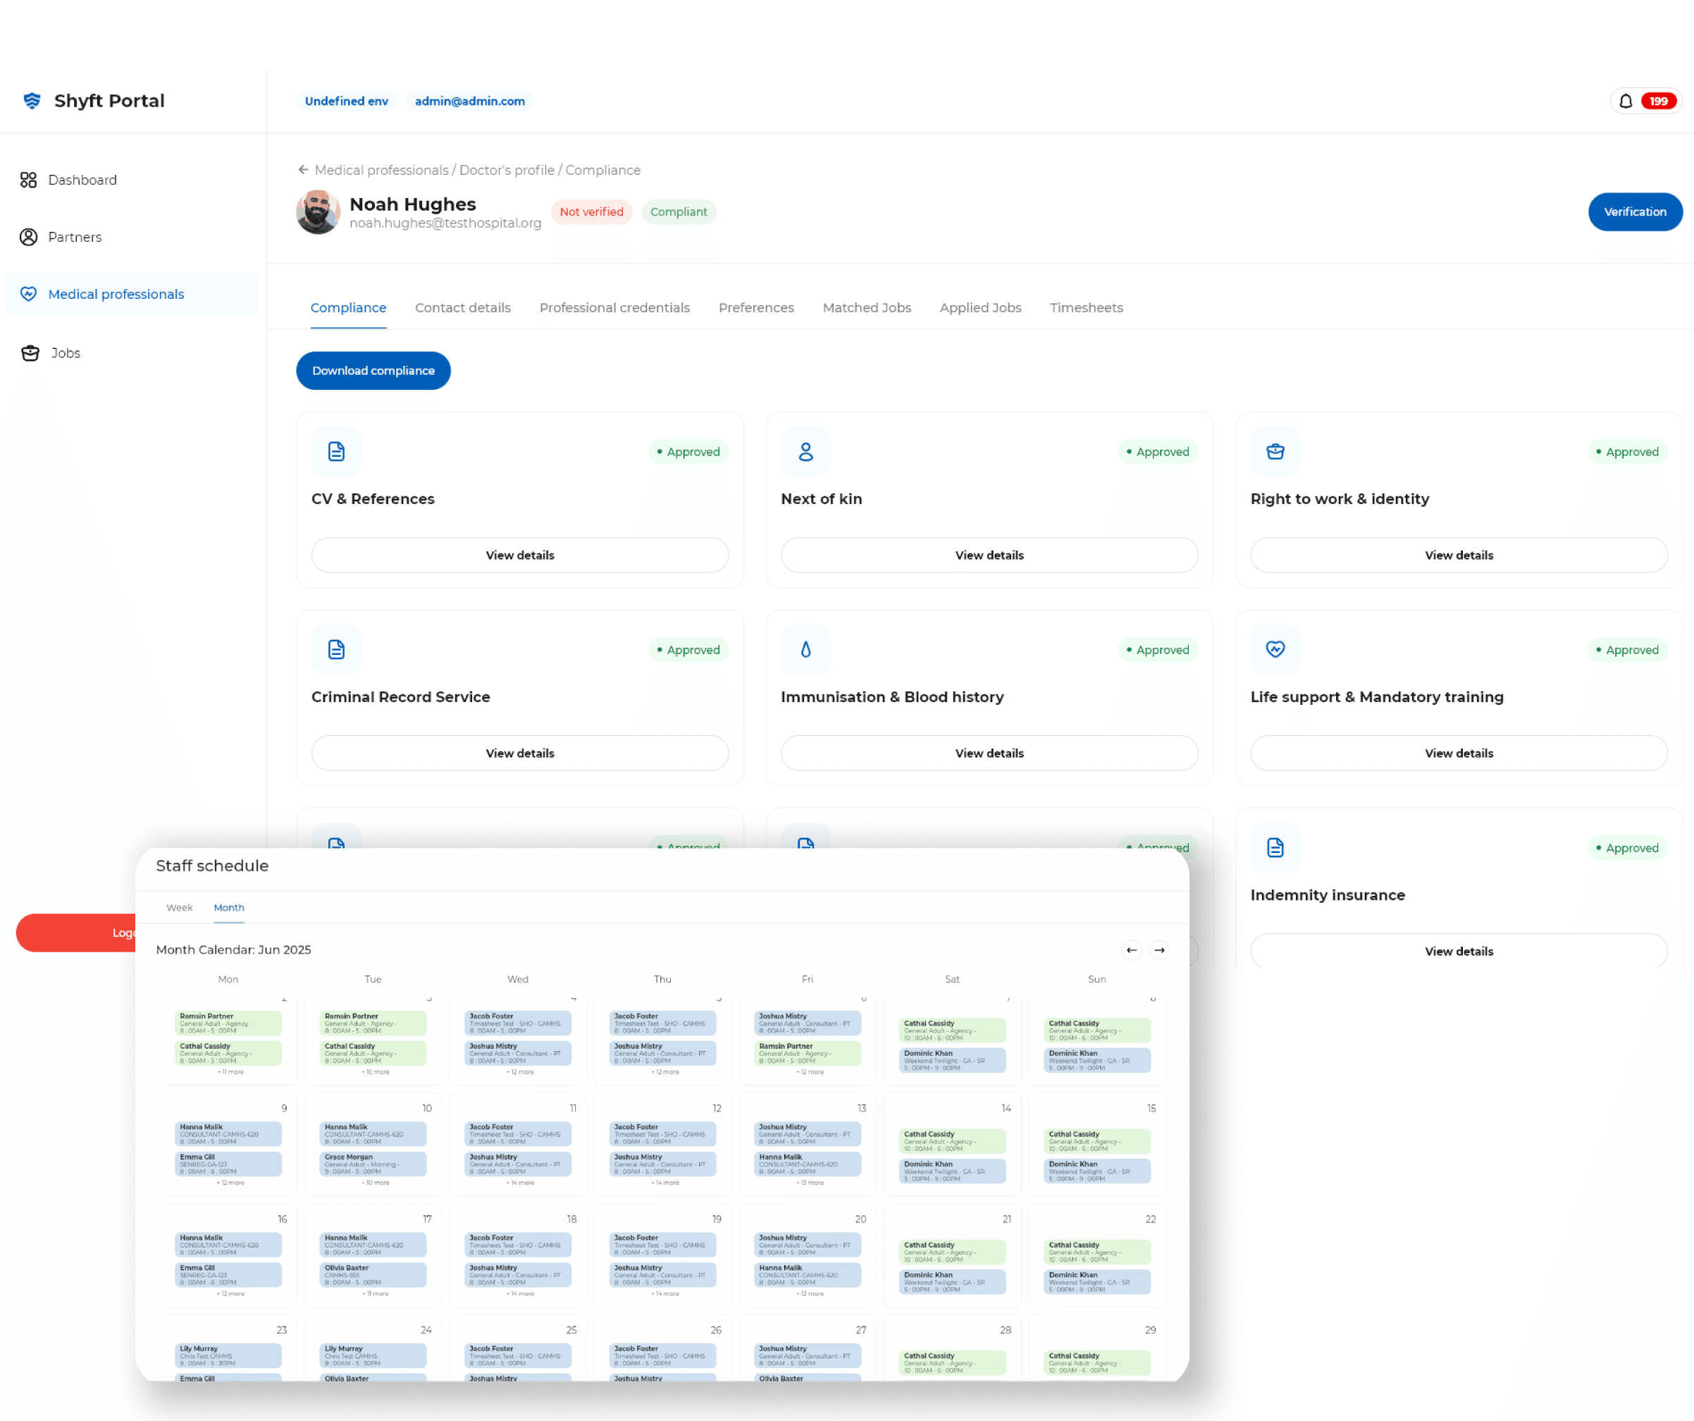This screenshot has height=1421, width=1694.
Task: Click the back arrow in breadcrumb
Action: tap(303, 169)
